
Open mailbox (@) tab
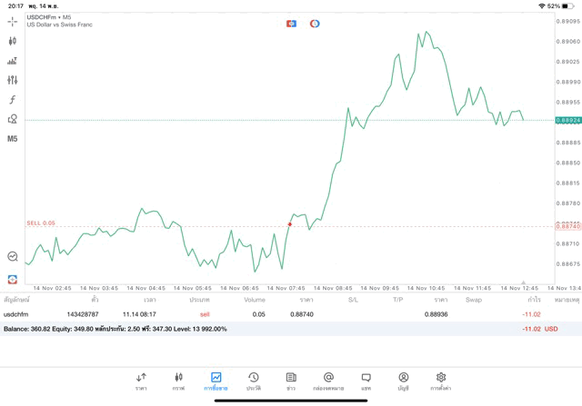tap(328, 381)
